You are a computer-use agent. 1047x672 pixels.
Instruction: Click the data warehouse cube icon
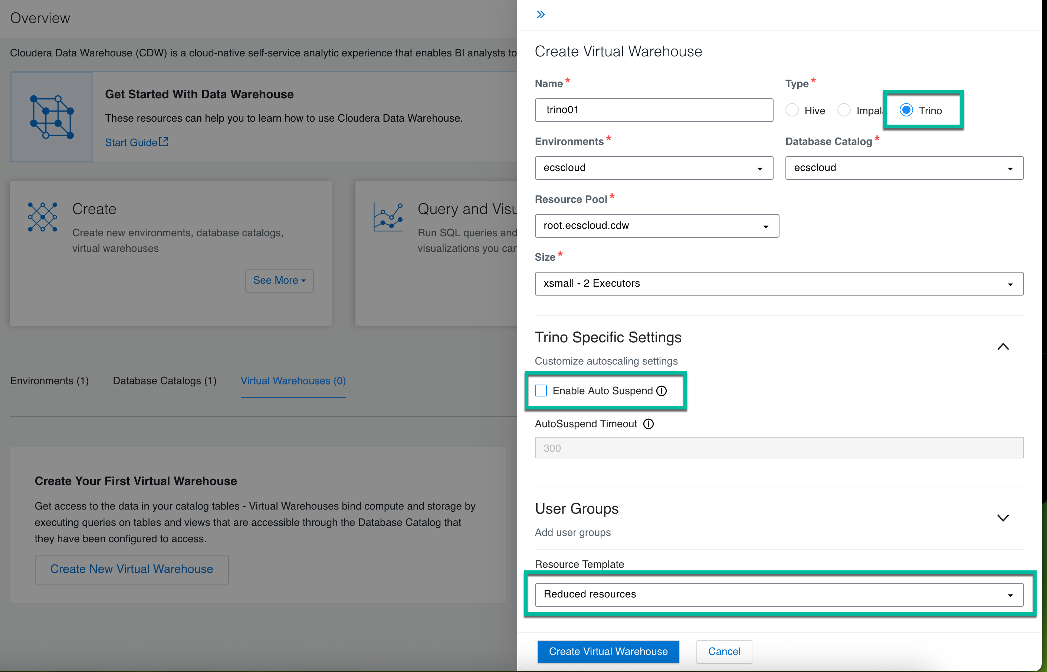pos(52,117)
